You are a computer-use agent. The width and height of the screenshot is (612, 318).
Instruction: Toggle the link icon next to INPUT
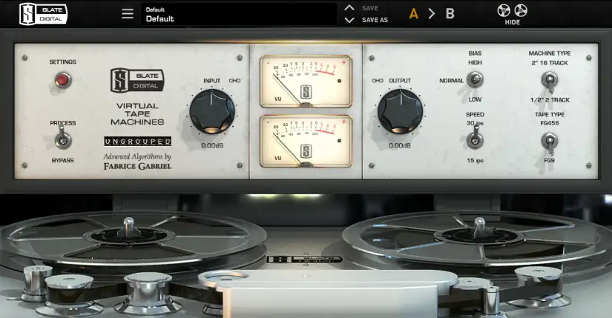pyautogui.click(x=234, y=81)
